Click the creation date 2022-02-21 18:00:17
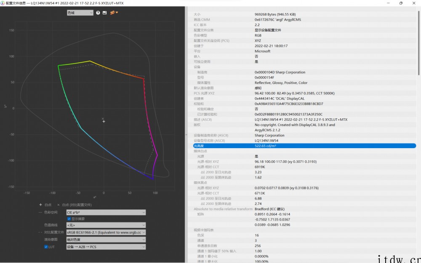The image size is (421, 263). (271, 46)
